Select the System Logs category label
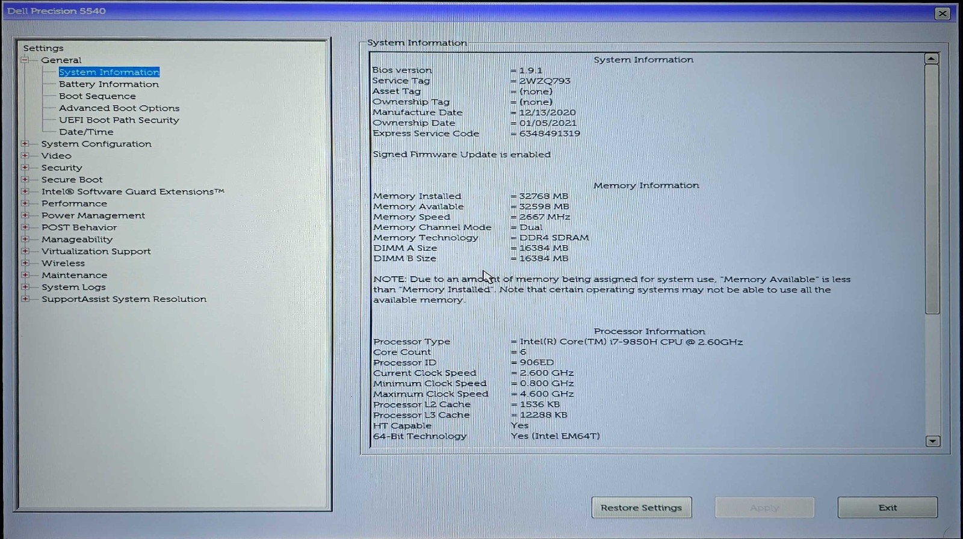 pos(73,287)
